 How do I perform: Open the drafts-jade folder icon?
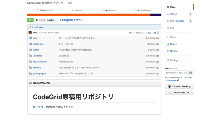pyautogui.click(x=31, y=44)
